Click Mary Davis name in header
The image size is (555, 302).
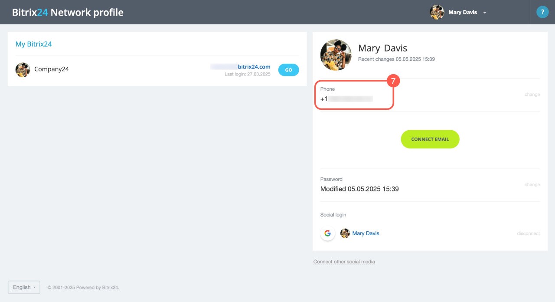[x=463, y=13]
